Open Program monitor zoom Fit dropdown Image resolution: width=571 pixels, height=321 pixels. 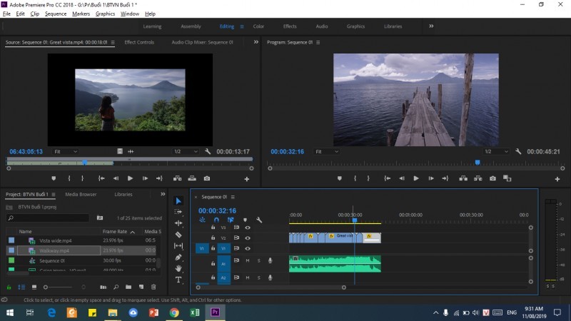tap(327, 151)
